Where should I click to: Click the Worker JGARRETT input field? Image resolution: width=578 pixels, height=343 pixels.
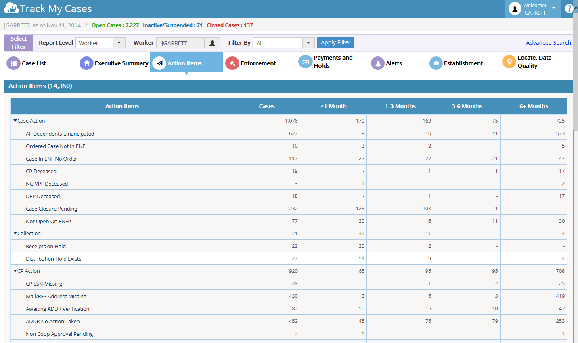(180, 43)
